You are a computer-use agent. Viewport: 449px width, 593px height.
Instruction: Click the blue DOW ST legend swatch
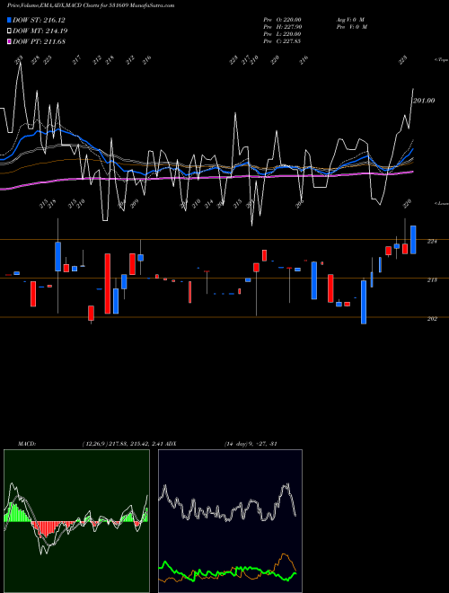(9, 20)
